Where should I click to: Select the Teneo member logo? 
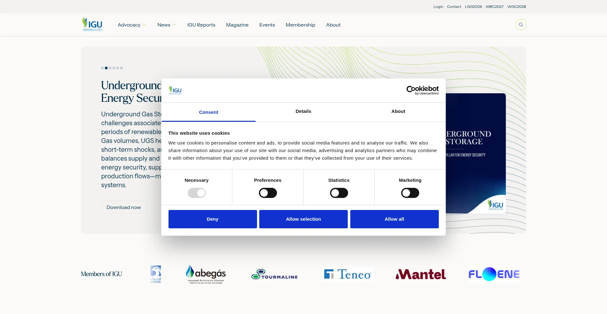348,274
